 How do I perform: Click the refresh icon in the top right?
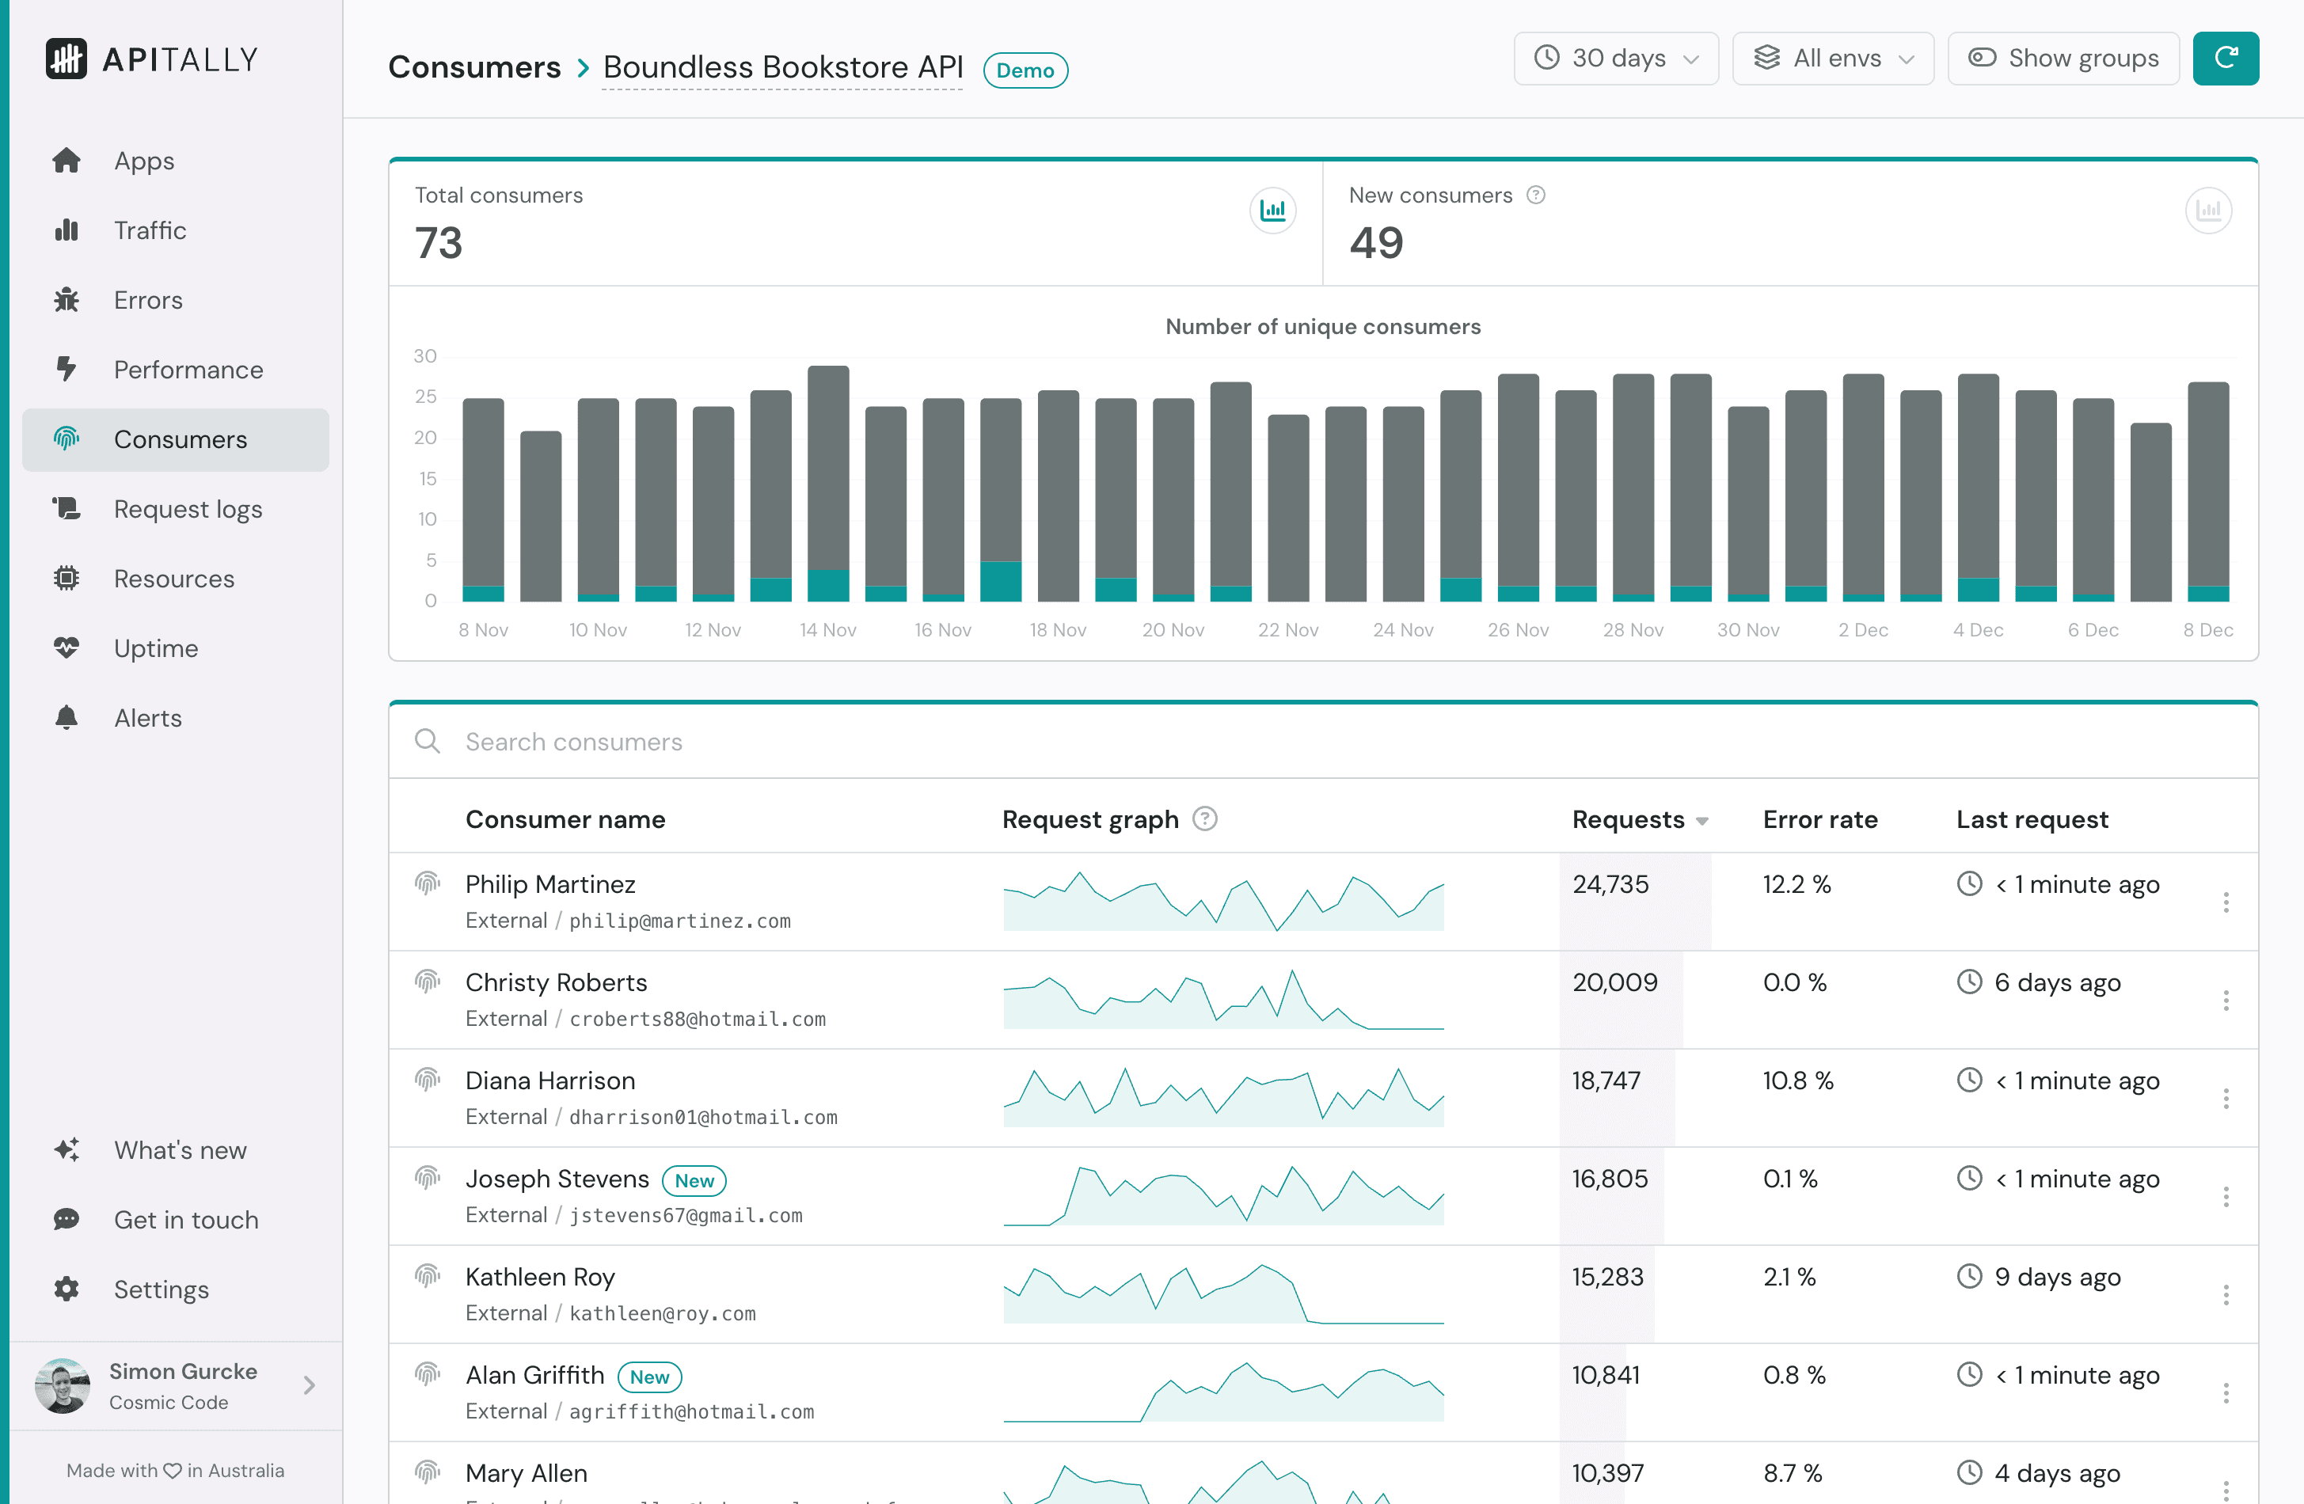pos(2226,58)
